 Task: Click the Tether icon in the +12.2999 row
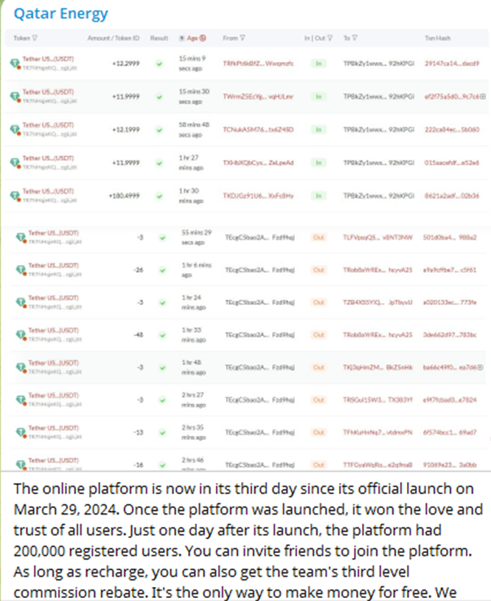click(x=15, y=64)
